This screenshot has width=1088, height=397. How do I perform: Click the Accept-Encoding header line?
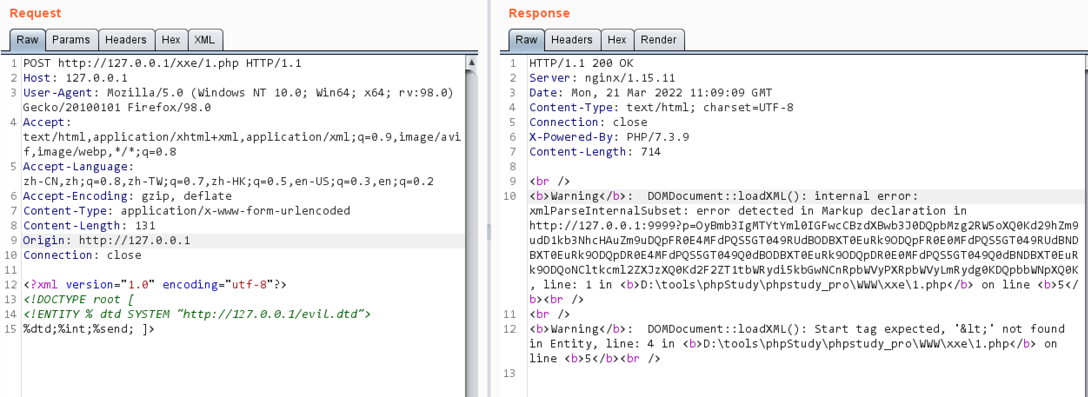pyautogui.click(x=128, y=196)
